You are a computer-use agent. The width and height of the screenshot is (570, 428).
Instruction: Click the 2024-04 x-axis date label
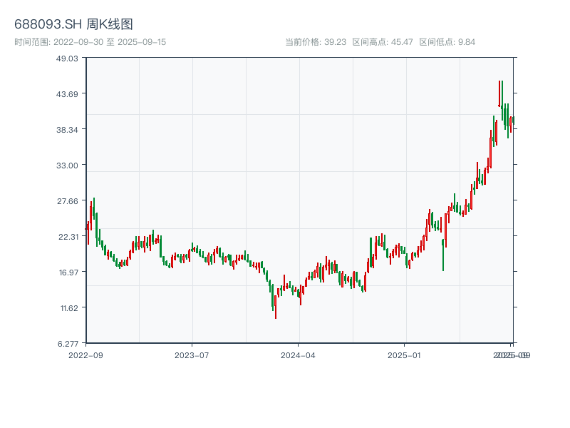[x=299, y=355]
